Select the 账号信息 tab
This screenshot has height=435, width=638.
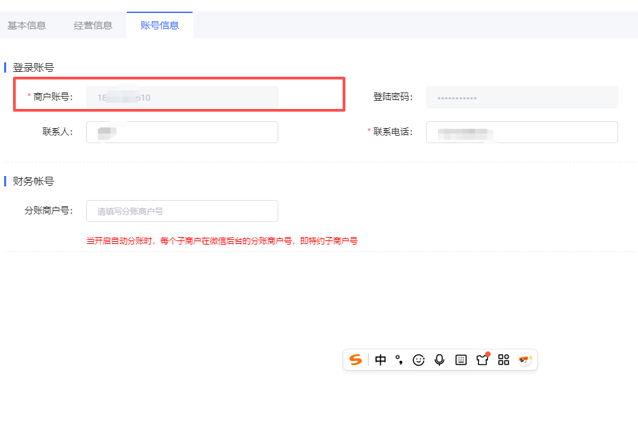coord(160,24)
